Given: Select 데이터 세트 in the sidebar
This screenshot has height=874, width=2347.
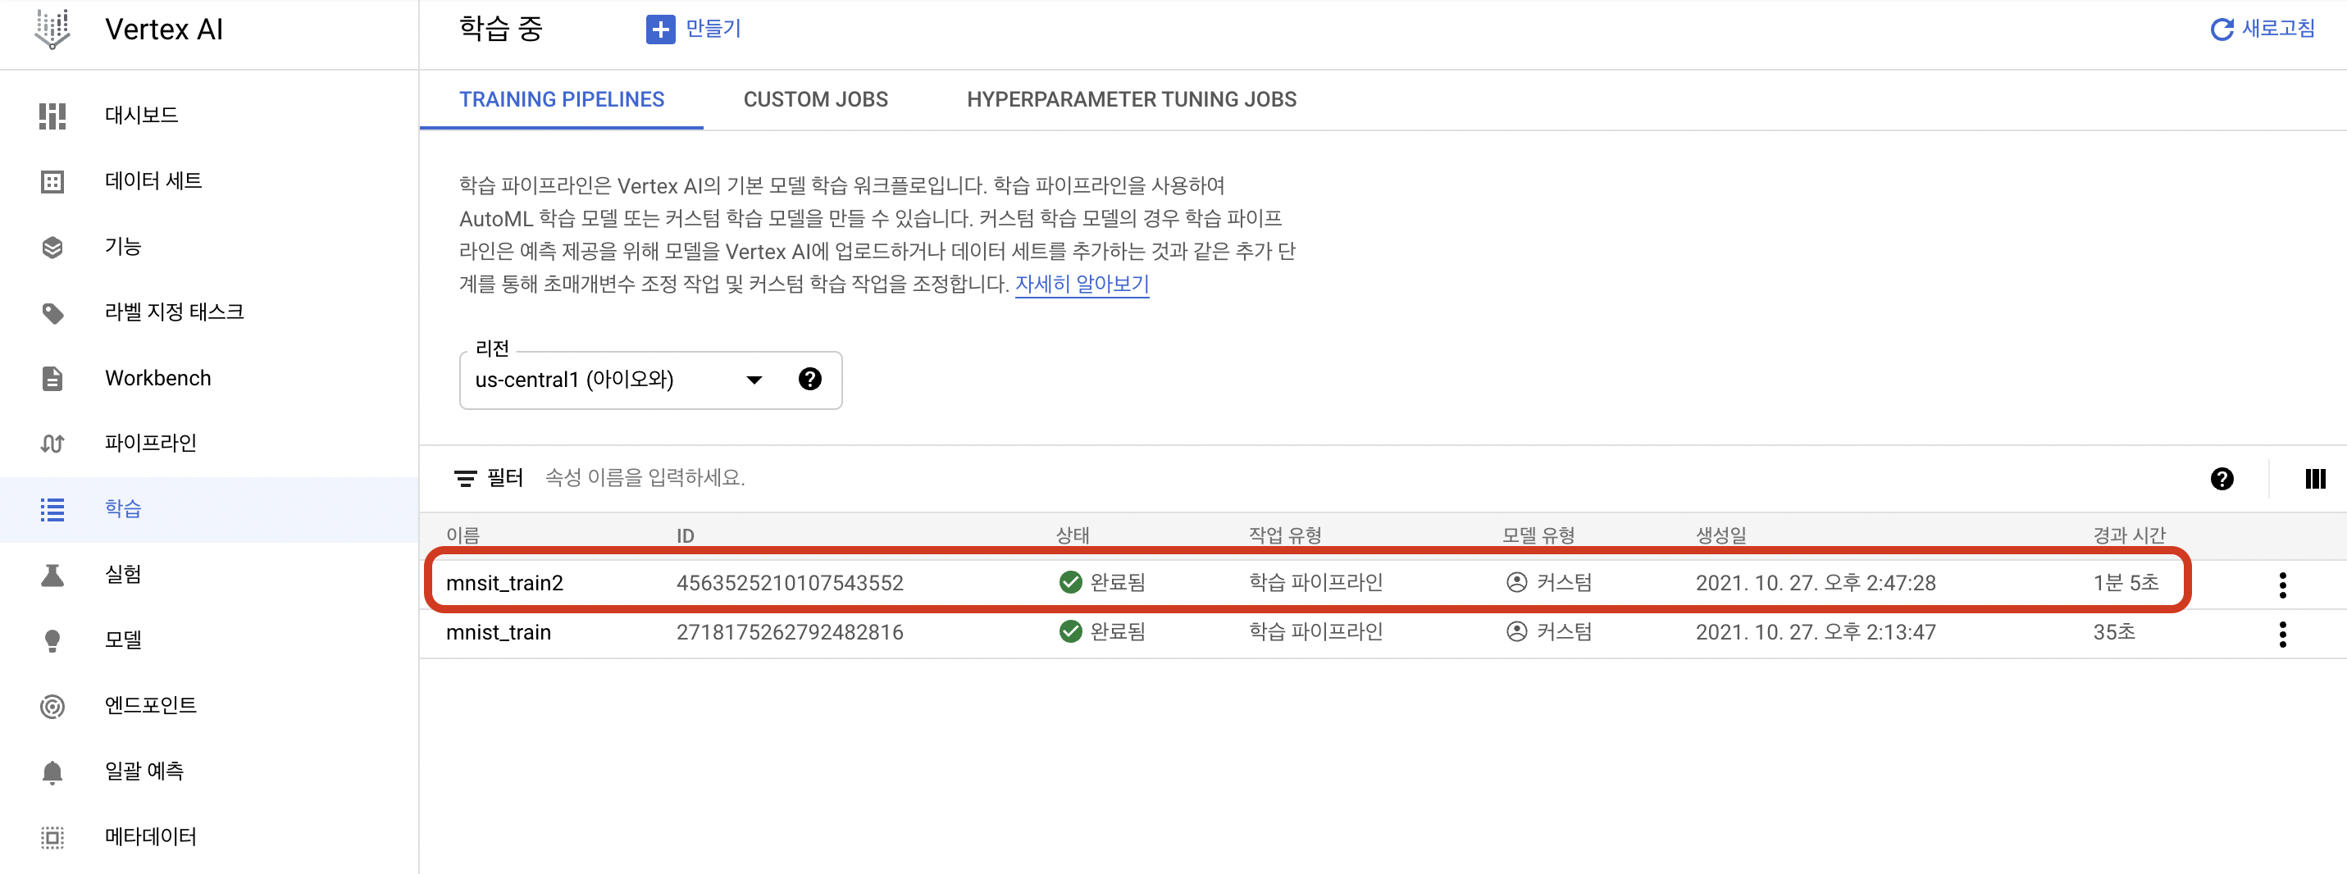Looking at the screenshot, I should pyautogui.click(x=153, y=180).
